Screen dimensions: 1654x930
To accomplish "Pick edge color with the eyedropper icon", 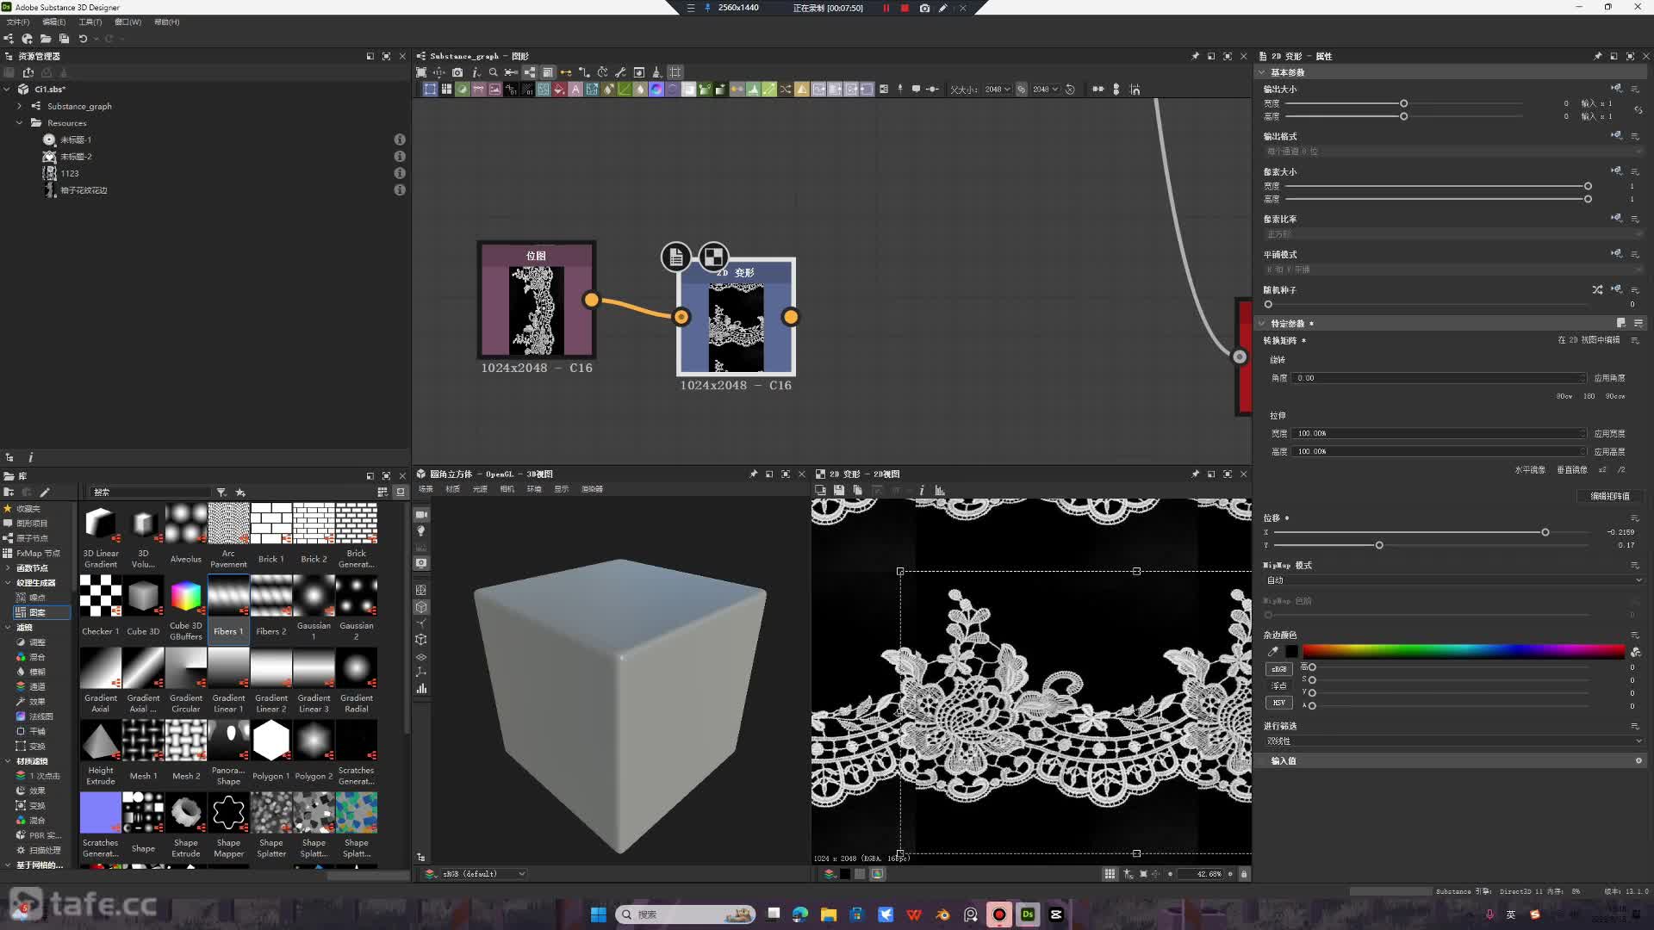I will (1273, 651).
